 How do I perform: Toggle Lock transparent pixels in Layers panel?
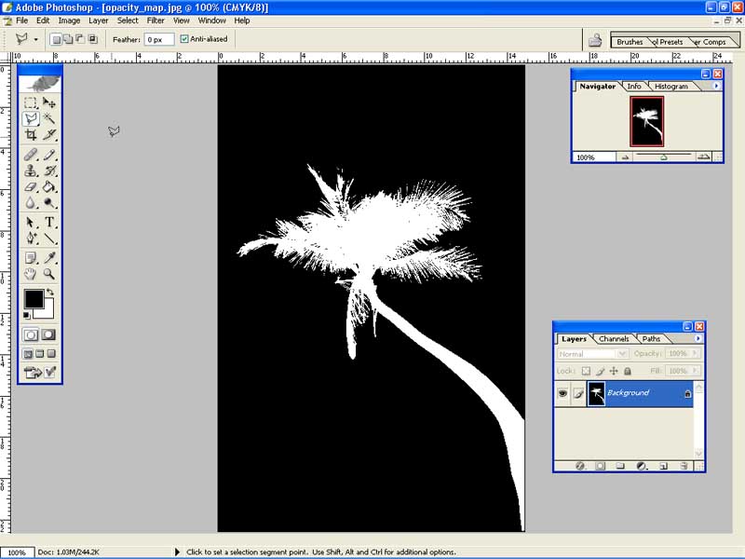(x=587, y=372)
